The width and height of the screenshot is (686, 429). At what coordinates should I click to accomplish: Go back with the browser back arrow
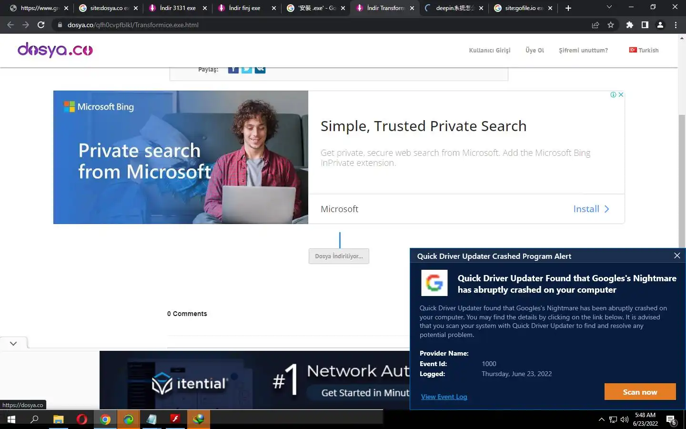click(10, 25)
